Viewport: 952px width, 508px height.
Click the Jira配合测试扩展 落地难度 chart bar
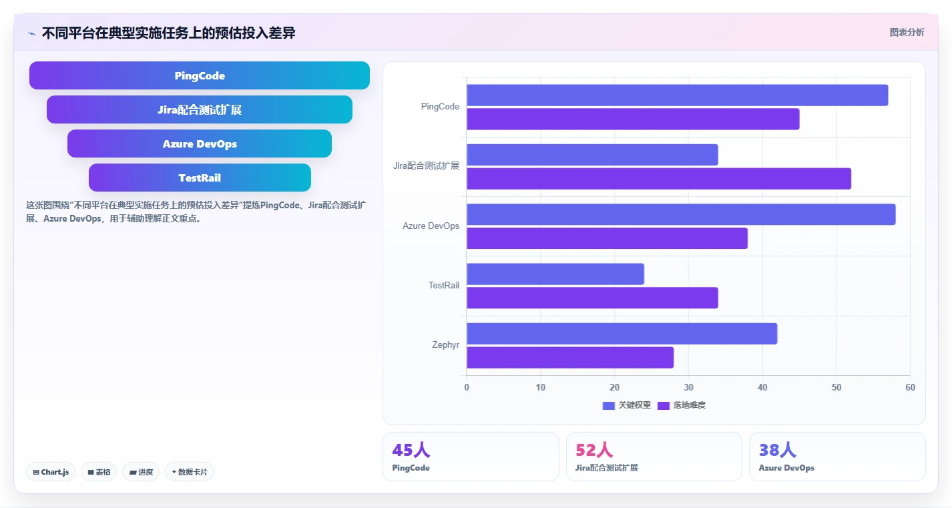659,178
